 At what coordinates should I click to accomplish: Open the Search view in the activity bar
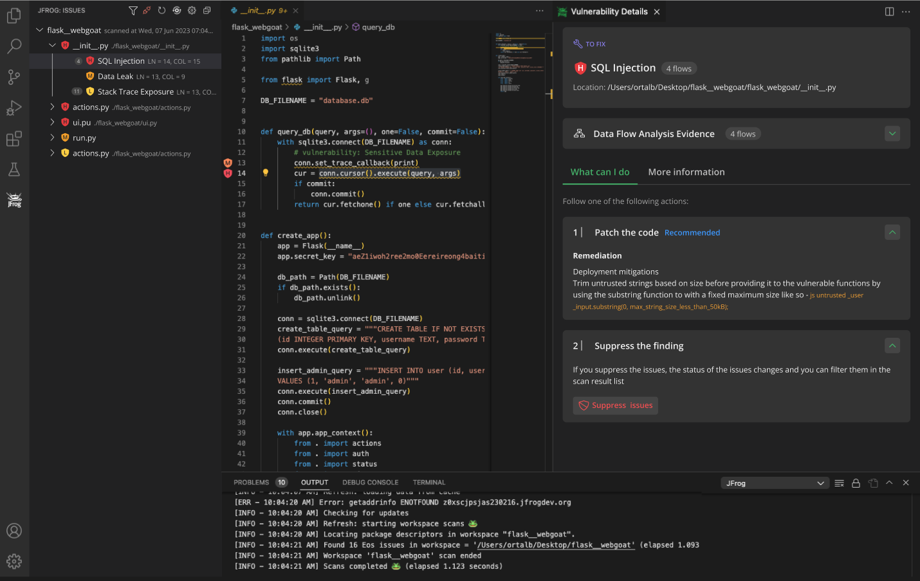[x=14, y=46]
